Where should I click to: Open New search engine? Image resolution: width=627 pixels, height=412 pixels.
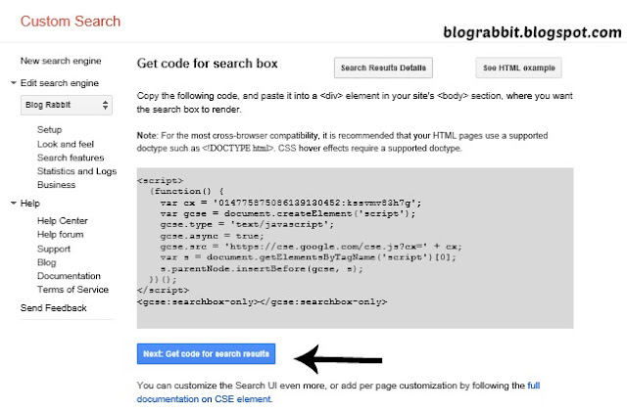[x=61, y=61]
